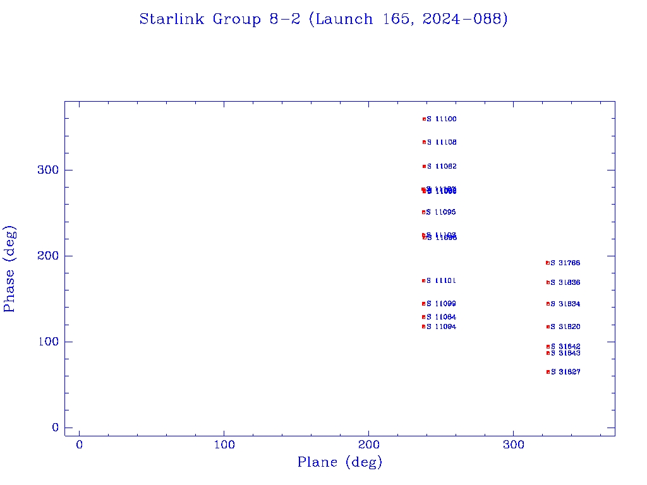Screen dimensions: 647x485
Task: Click the Plane (deg) axis label
Action: click(x=340, y=462)
